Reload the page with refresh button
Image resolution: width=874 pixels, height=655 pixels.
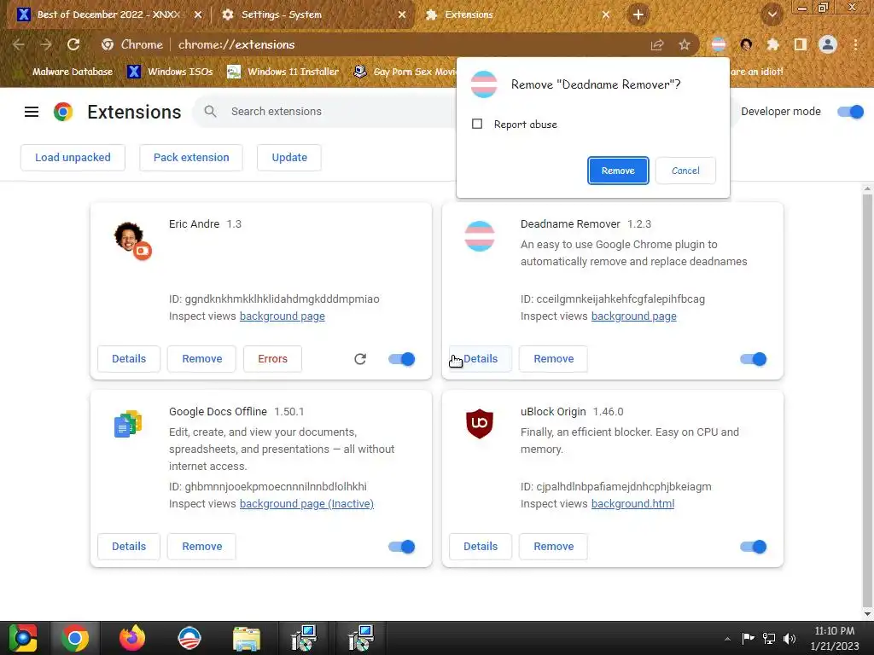73,44
